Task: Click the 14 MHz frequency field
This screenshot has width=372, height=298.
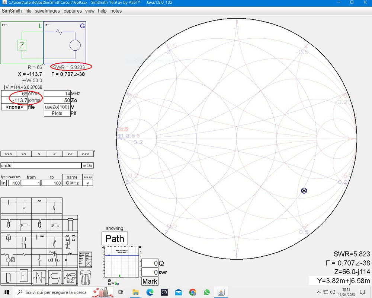Action: pyautogui.click(x=57, y=93)
